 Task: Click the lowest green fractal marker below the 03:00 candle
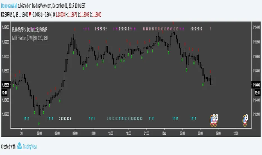(39, 124)
